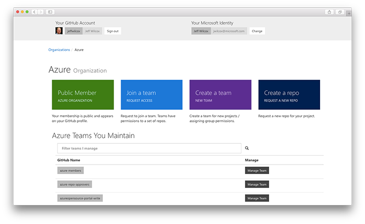
Task: Select the azure-repo-approvers team label
Action: click(x=75, y=184)
